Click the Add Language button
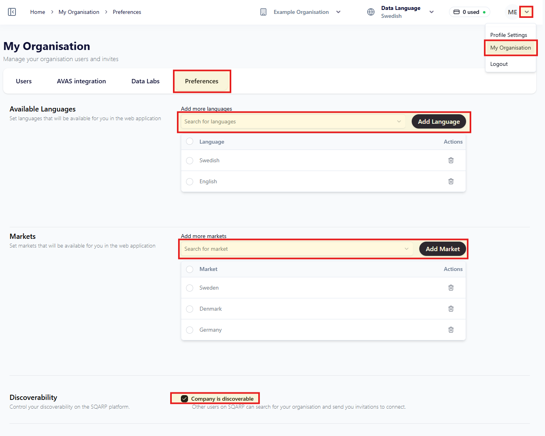545x436 pixels. pyautogui.click(x=439, y=122)
